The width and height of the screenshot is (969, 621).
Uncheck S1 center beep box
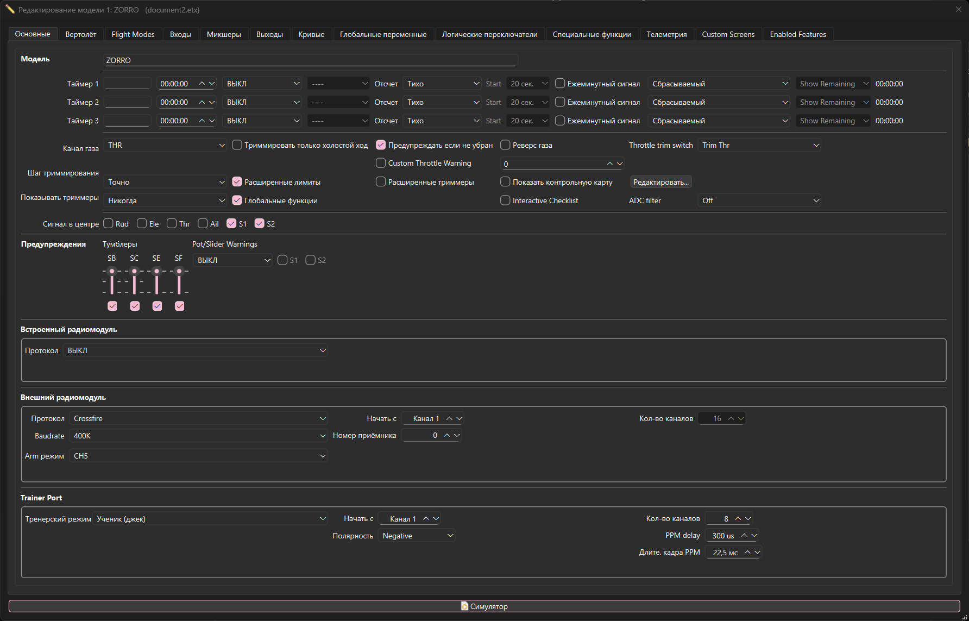tap(231, 223)
